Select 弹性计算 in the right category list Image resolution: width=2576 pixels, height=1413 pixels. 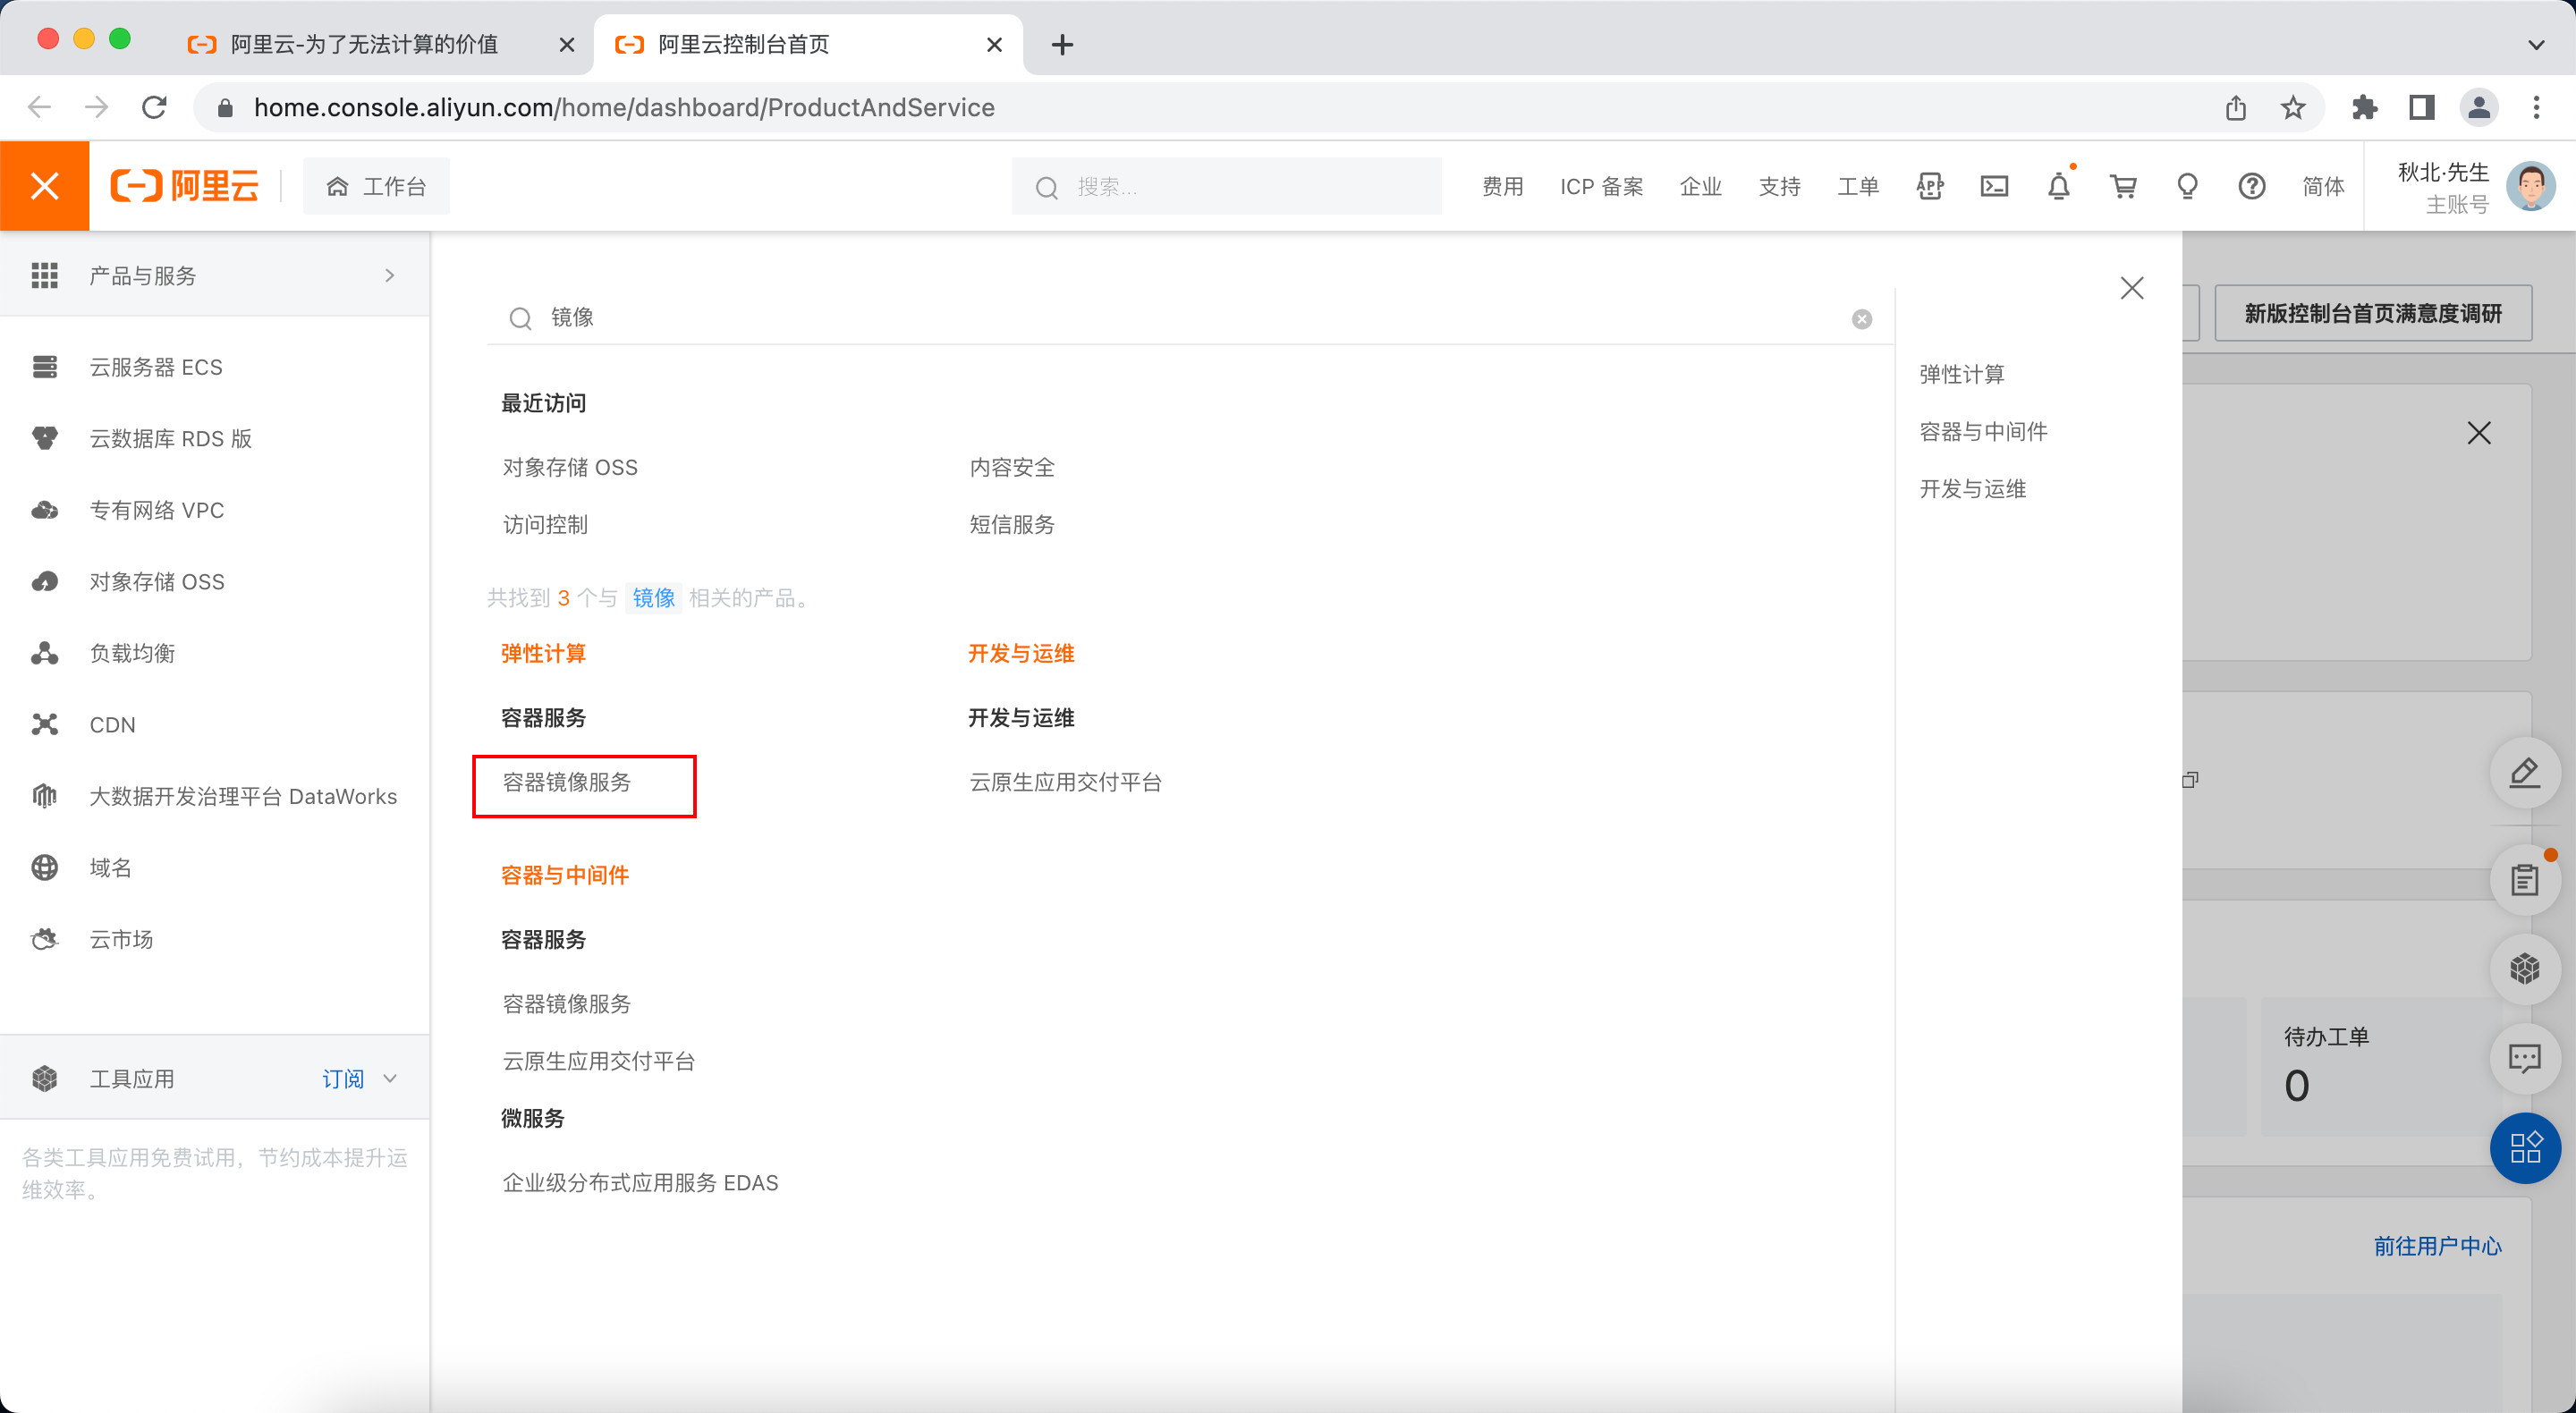click(x=1962, y=374)
